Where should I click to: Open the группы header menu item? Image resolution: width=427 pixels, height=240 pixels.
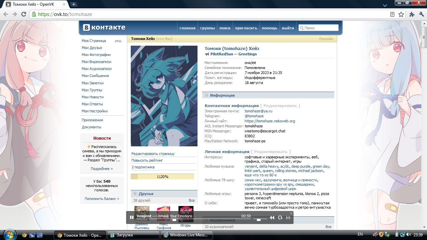click(207, 28)
